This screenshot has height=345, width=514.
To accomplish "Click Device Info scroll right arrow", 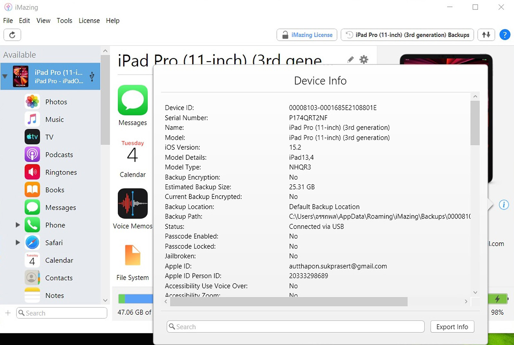I will coord(466,302).
